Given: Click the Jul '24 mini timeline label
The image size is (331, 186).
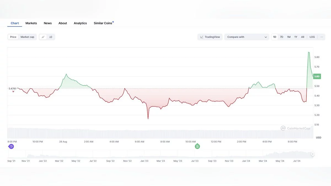Looking at the screenshot, I should (x=297, y=161).
